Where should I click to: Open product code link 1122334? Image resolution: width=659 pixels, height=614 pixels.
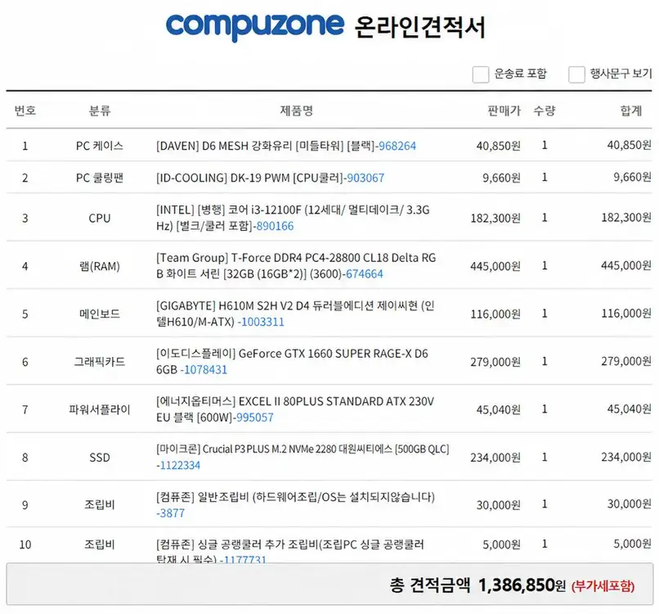pyautogui.click(x=180, y=466)
